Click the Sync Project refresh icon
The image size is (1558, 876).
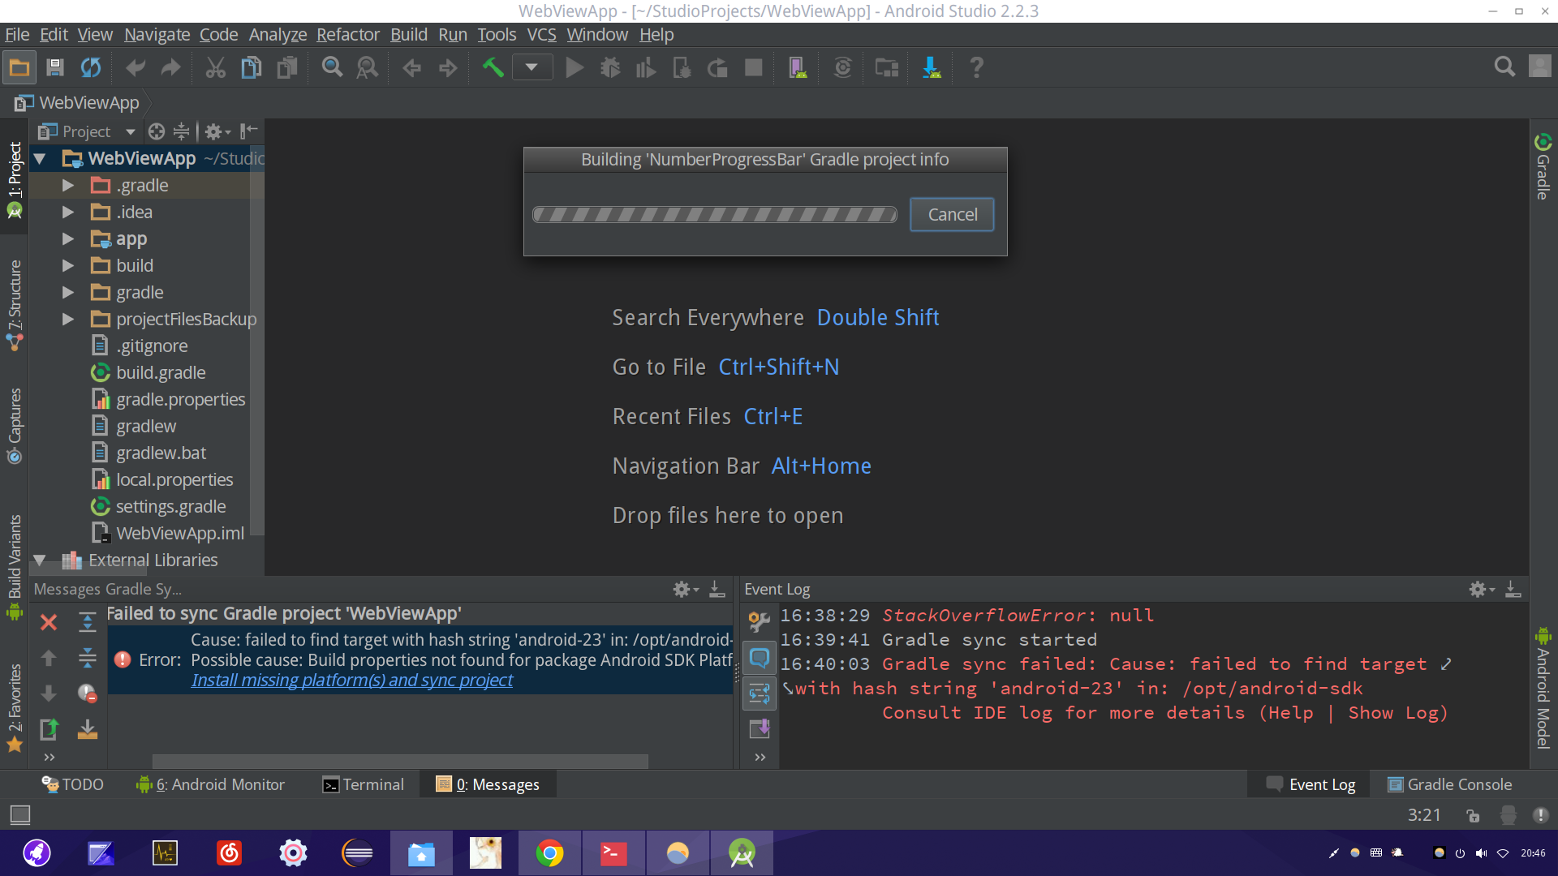[90, 67]
